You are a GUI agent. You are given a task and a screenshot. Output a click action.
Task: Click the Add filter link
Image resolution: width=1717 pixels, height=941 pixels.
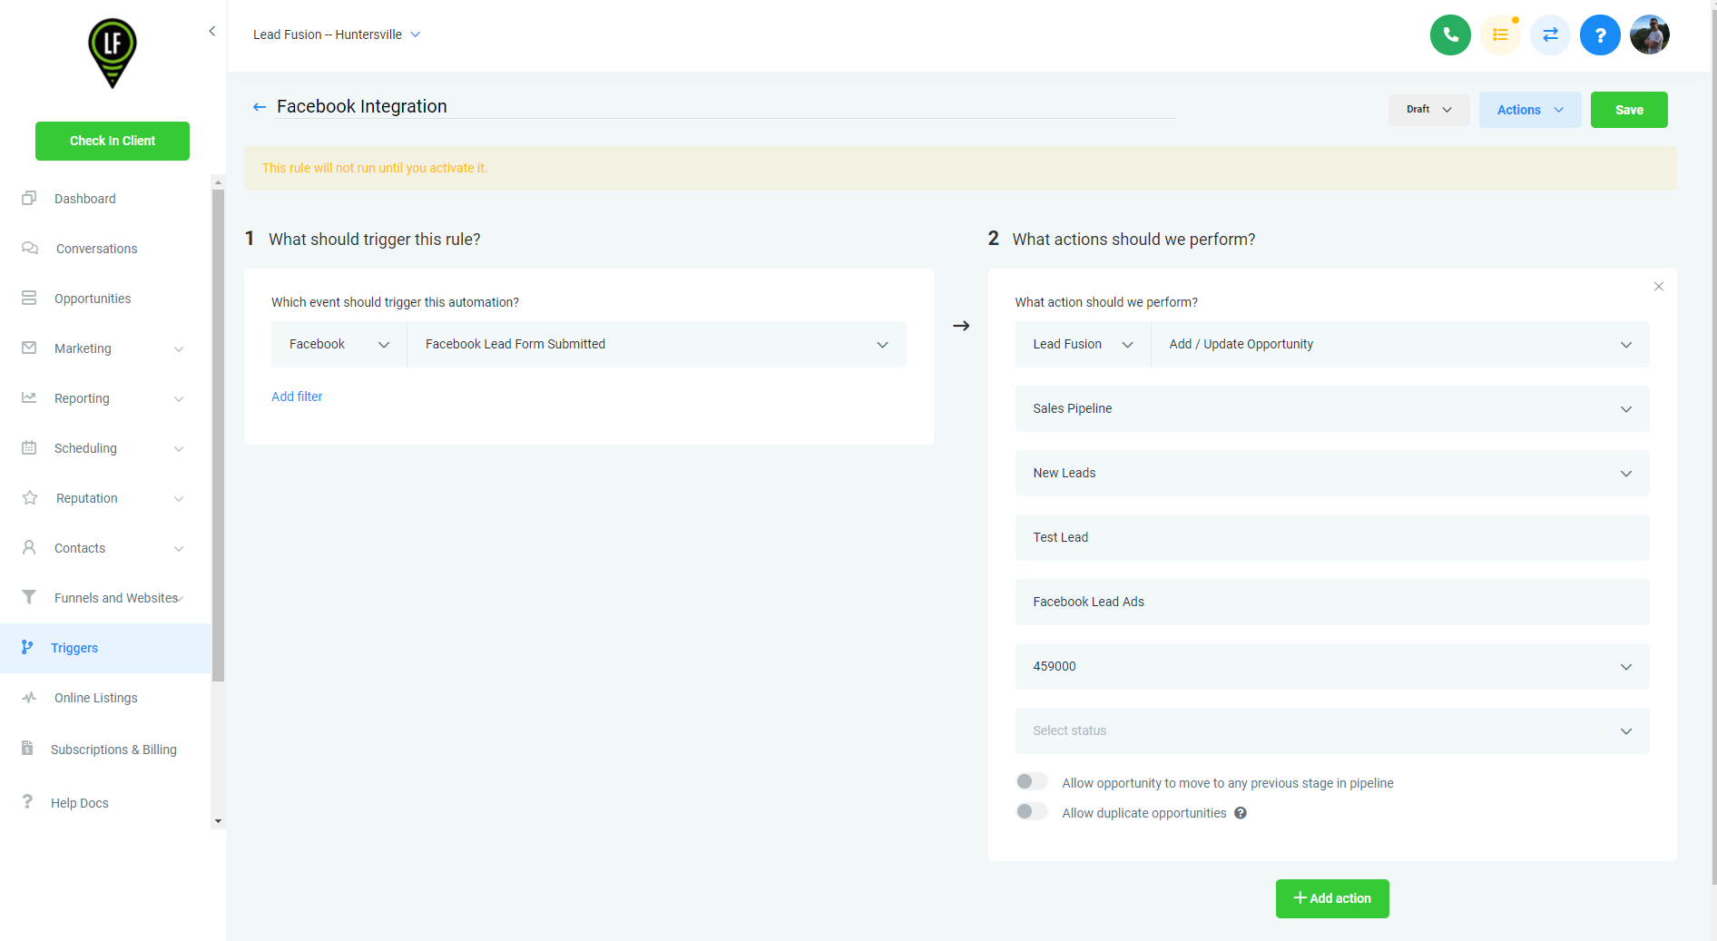297,397
